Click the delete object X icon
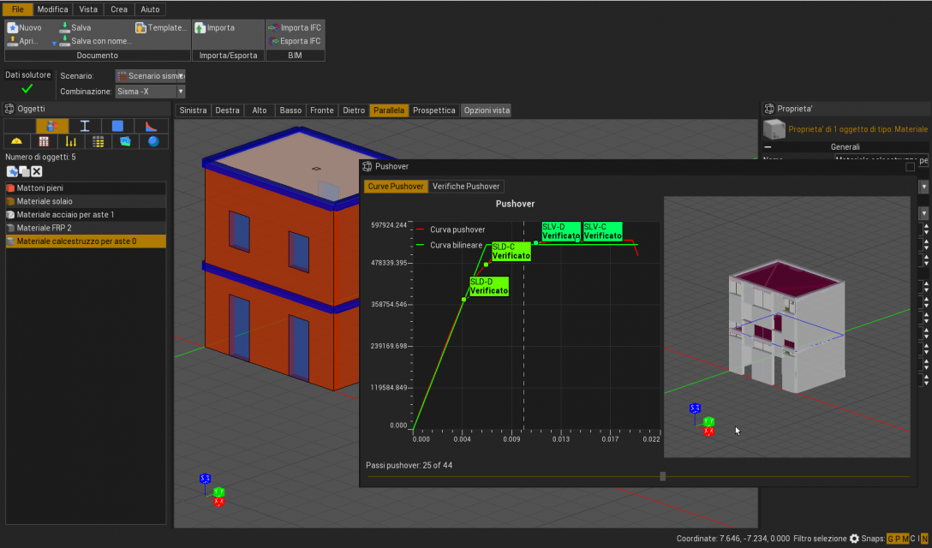This screenshot has width=932, height=548. pos(37,172)
